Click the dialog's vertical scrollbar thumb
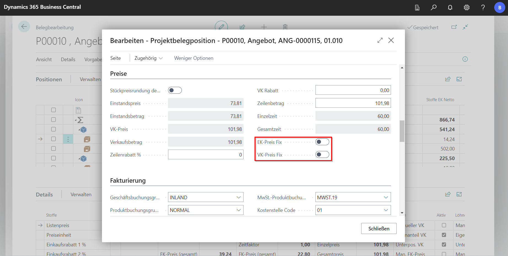The image size is (508, 256). 402,131
